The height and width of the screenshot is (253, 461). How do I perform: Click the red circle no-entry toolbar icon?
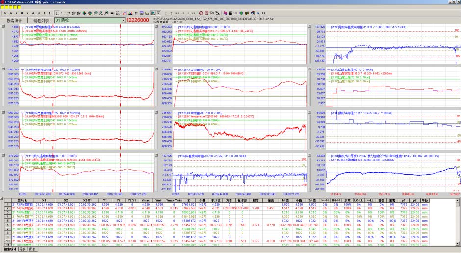point(201,13)
